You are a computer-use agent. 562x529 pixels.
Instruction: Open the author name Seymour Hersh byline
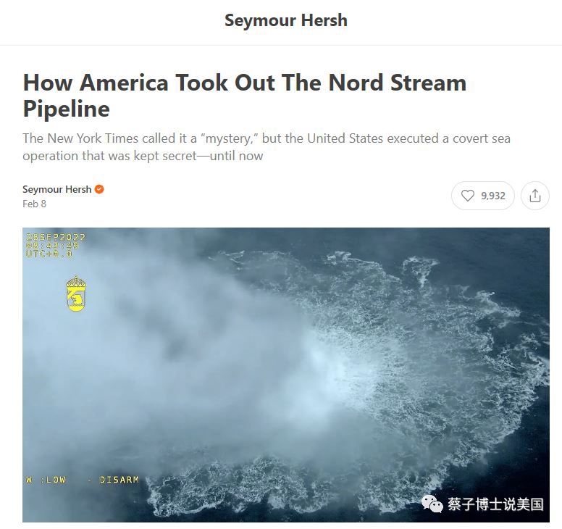57,189
